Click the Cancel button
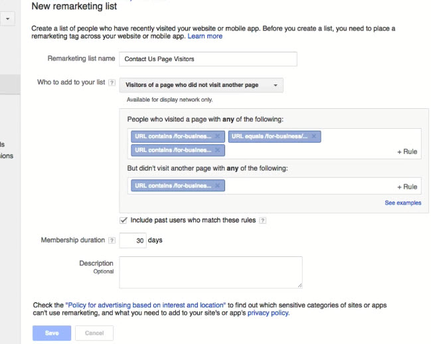431x344 pixels. [94, 333]
